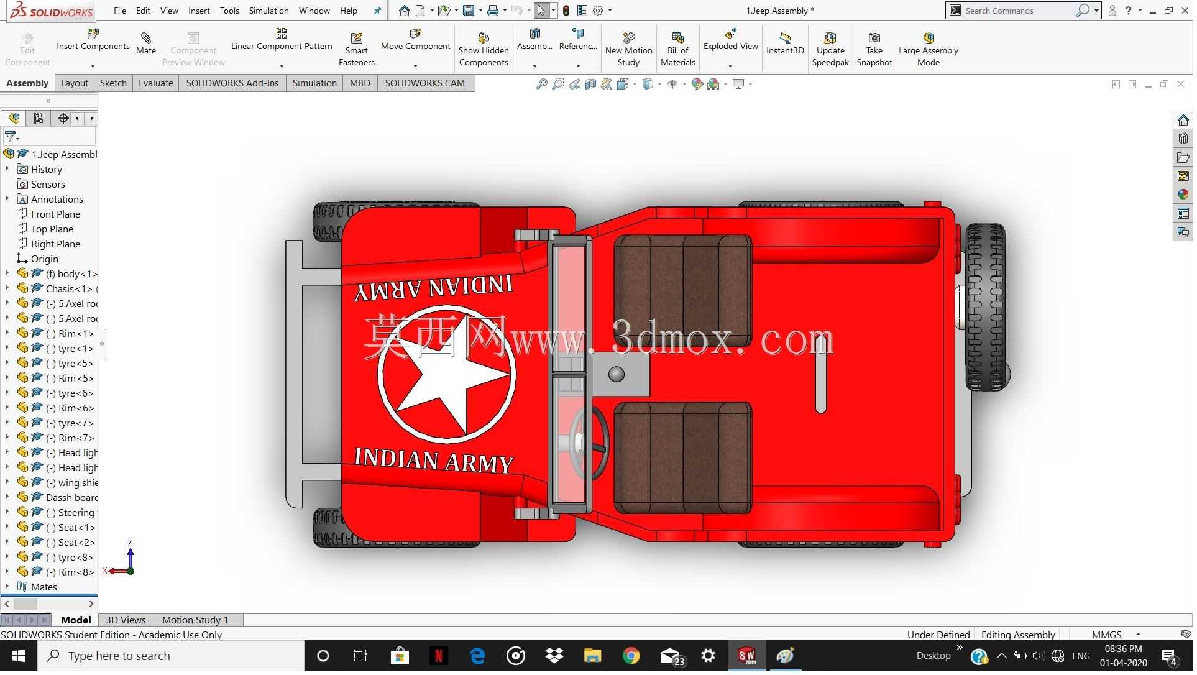This screenshot has width=1197, height=675.
Task: Open the MMGS unit system dropdown
Action: tap(1138, 635)
